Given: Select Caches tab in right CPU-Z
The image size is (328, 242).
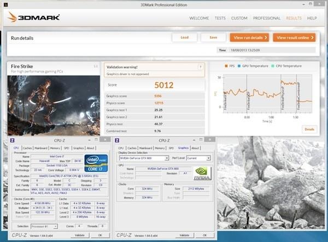Looking at the screenshot, I should click(x=132, y=148).
